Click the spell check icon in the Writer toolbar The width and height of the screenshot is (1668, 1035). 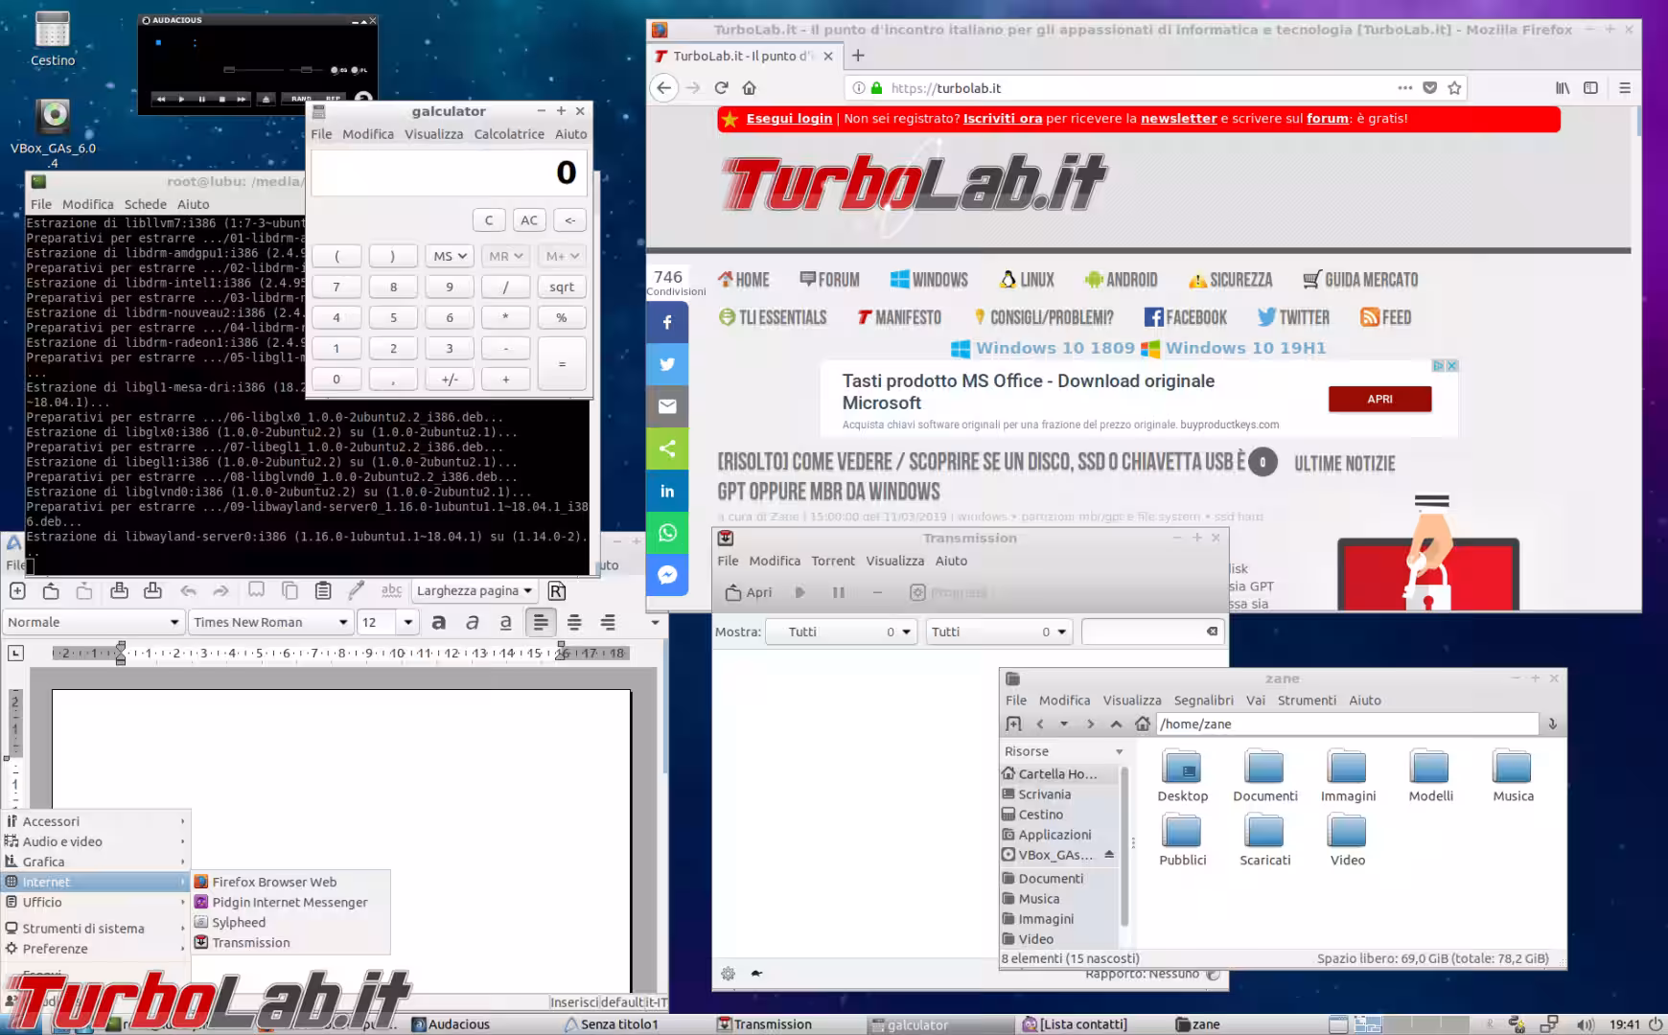(x=392, y=590)
